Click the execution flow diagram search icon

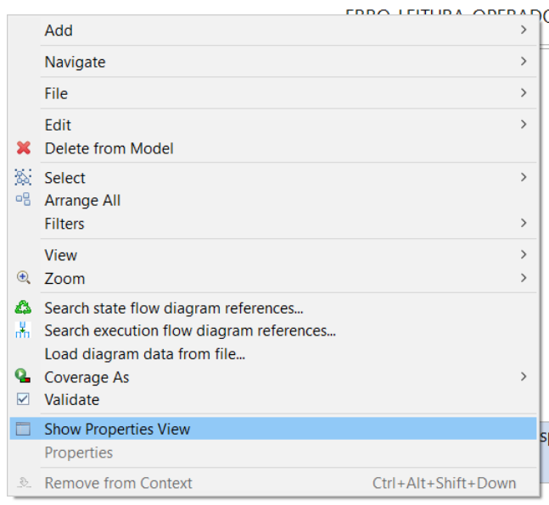(x=24, y=331)
